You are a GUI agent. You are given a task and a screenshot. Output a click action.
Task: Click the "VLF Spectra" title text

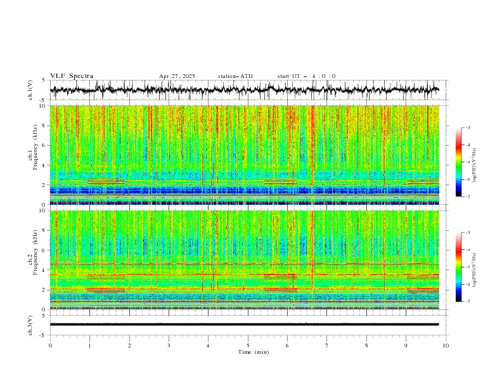[72, 76]
